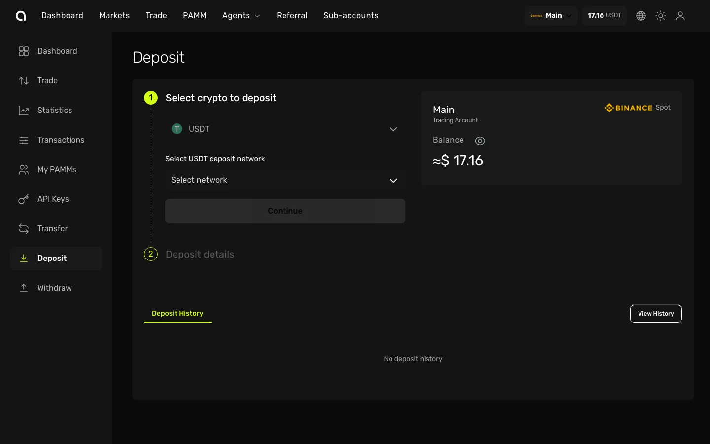
Task: Open the user profile icon
Action: pos(680,16)
